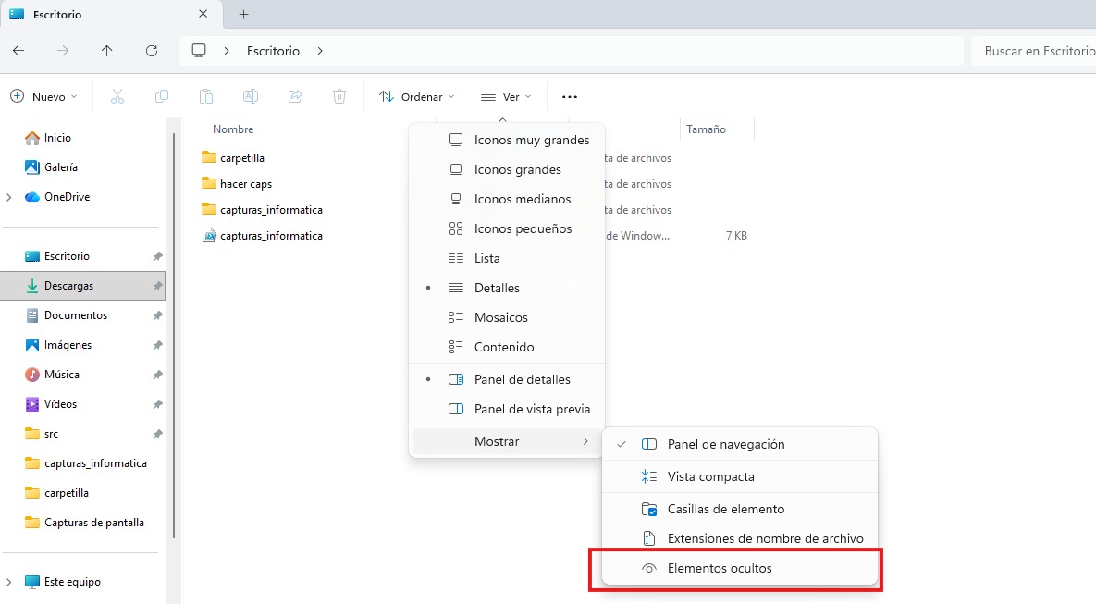Toggle Panel de vista previa
This screenshot has height=604, width=1096.
[507, 409]
